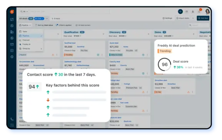
Task: Click the plus more views button
Action: 56,18
